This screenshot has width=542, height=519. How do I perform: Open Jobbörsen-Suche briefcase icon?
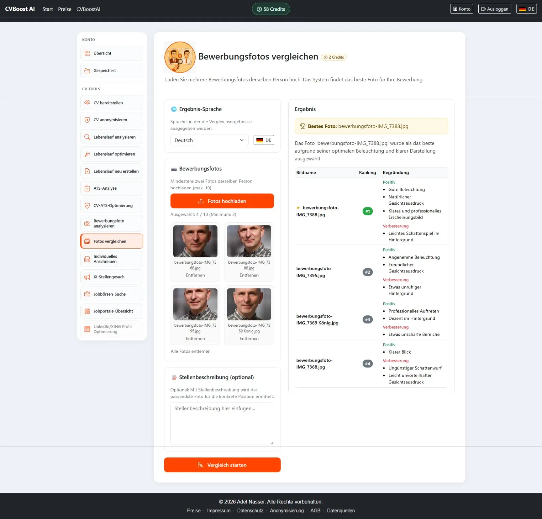(87, 294)
